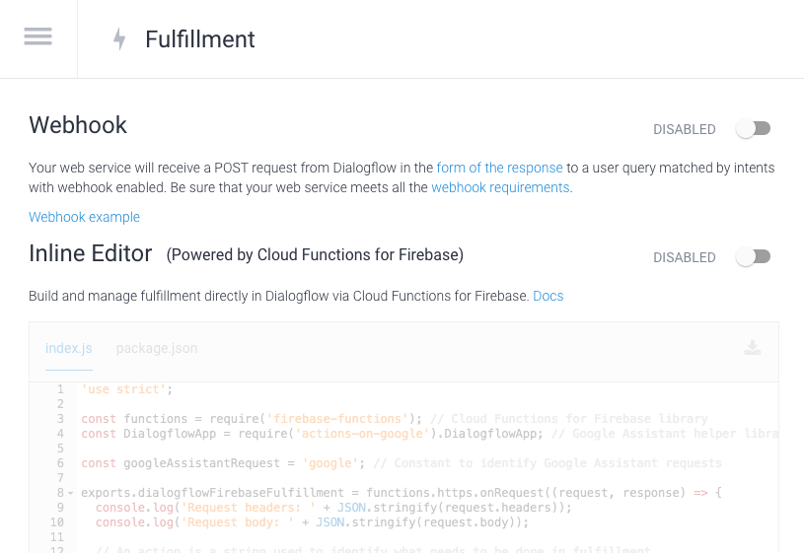Viewport: 804px width, 553px height.
Task: Click the Fulfillment lightning bolt icon
Action: (119, 39)
